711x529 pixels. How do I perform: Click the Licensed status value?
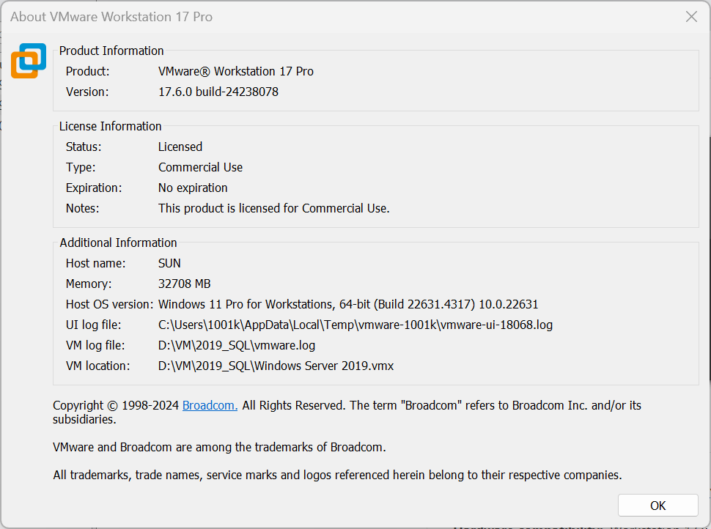[x=180, y=147]
